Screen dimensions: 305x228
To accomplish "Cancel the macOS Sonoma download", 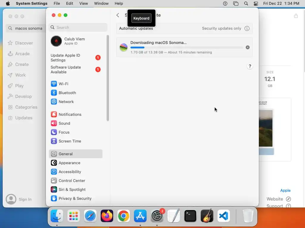I will 248,47.
